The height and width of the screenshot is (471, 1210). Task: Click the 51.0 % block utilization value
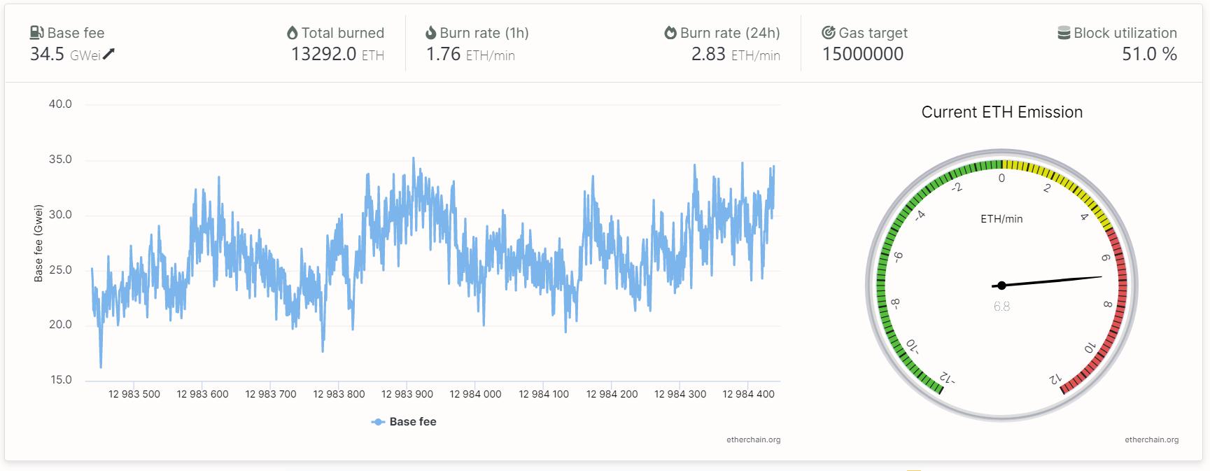pos(1149,55)
